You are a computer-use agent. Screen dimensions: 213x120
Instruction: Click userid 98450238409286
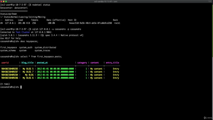(10, 78)
